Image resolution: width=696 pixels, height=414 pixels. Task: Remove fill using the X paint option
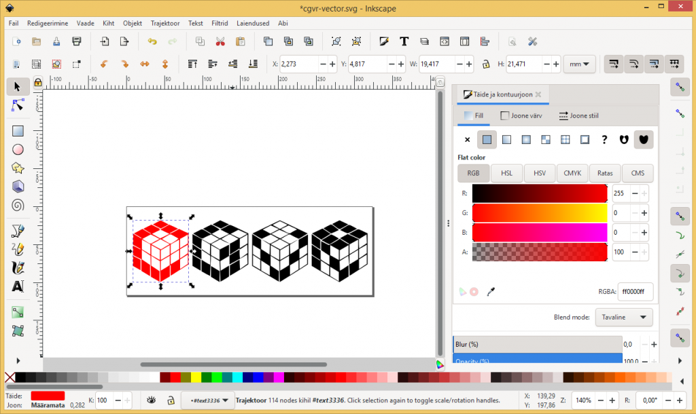coord(468,140)
